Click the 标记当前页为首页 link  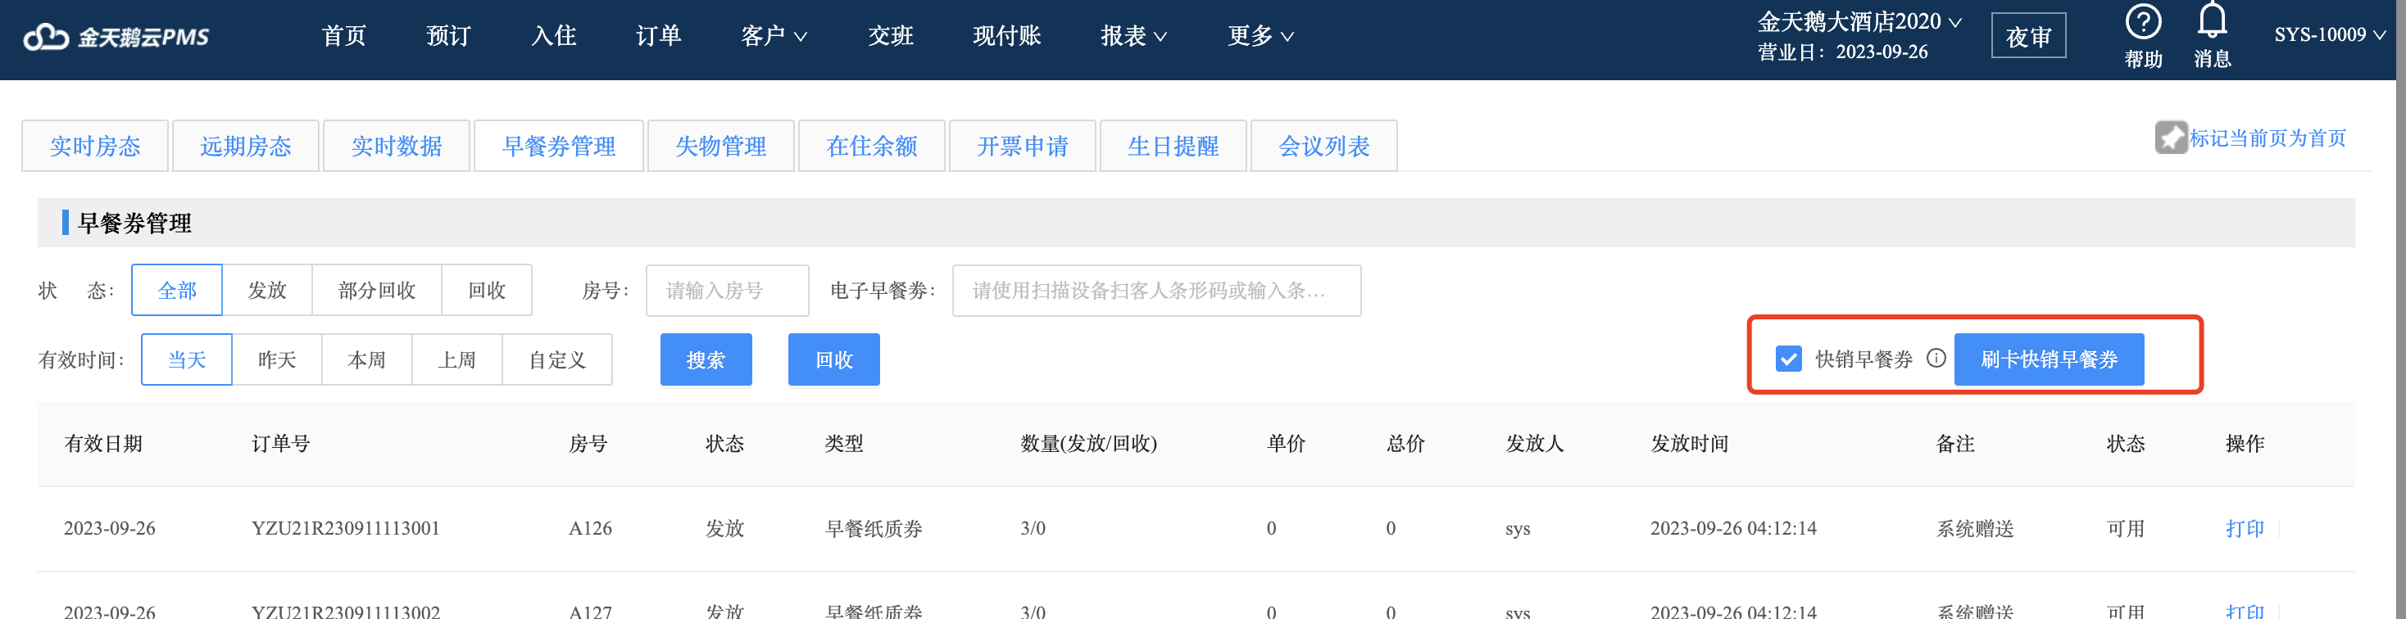tap(2268, 138)
